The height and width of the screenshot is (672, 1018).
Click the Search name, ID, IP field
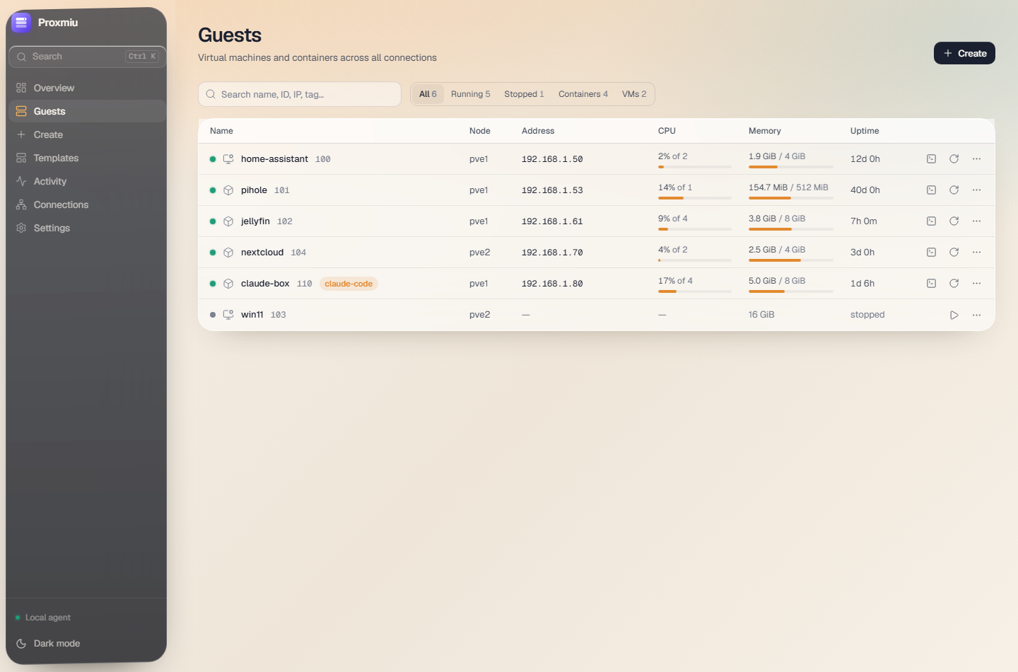coord(300,94)
